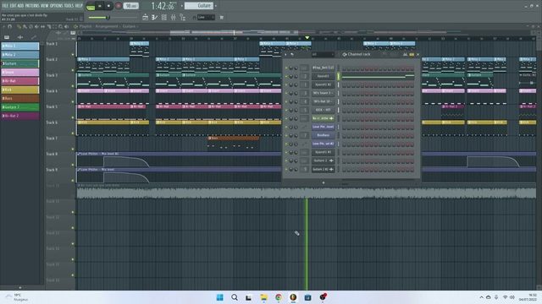Viewport: 542px width, 304px height.
Task: Click the picker panel waveform icon
Action: tap(20, 37)
